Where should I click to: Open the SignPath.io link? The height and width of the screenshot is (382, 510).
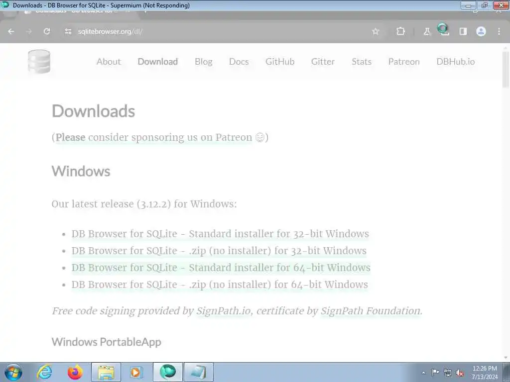(x=223, y=311)
